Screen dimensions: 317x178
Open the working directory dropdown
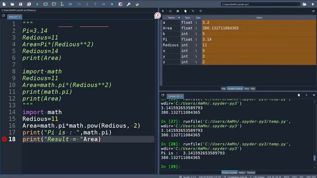[x=299, y=4]
